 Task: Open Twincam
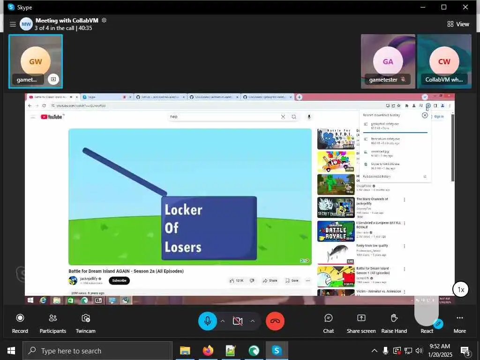(x=85, y=323)
